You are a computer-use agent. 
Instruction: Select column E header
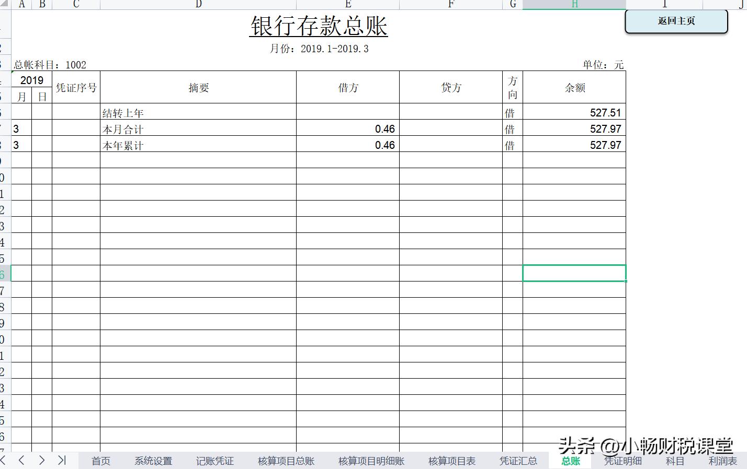347,4
